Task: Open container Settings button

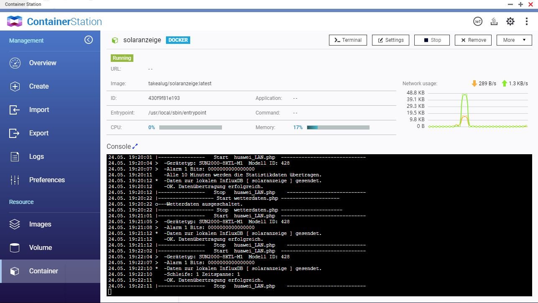Action: (390, 40)
